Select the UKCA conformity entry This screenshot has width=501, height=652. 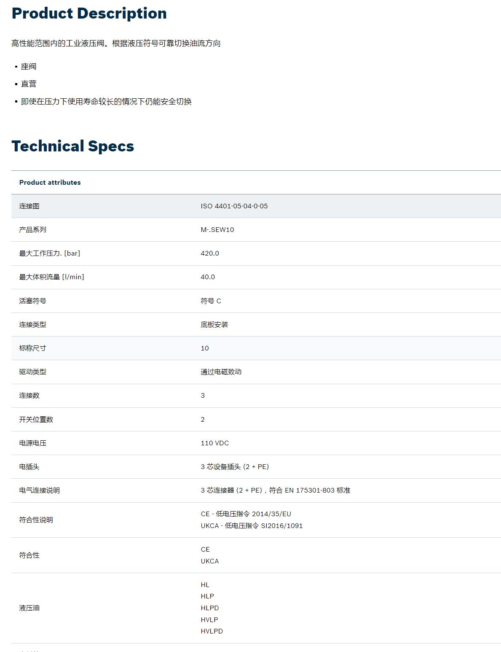tap(209, 561)
